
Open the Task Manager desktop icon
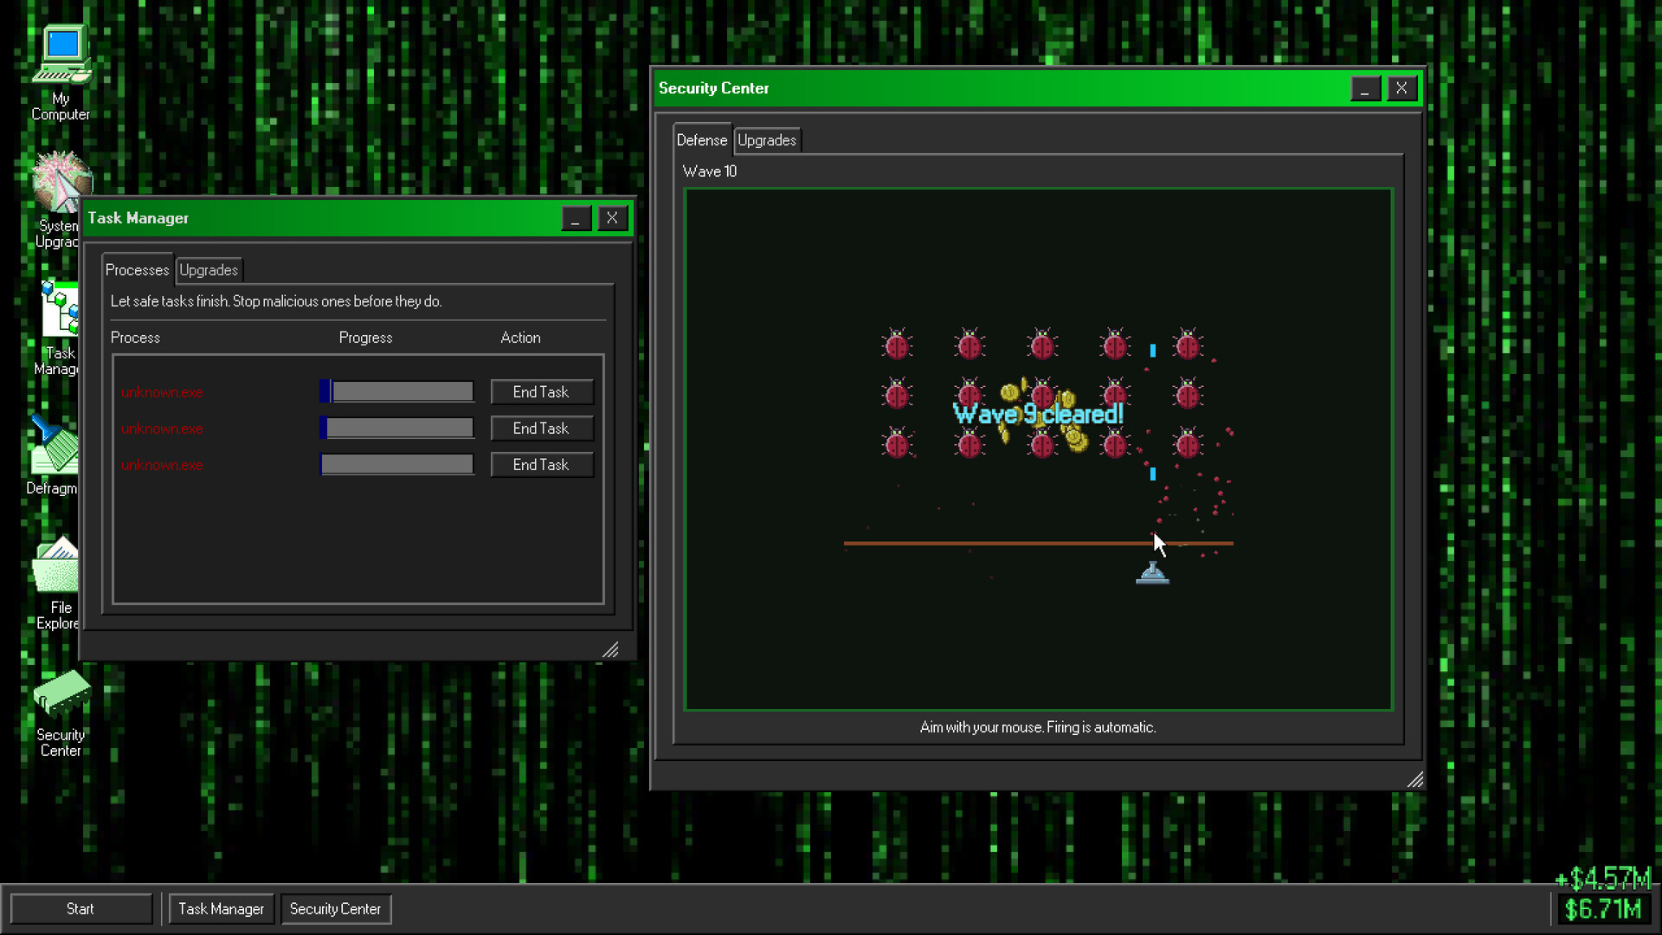click(57, 327)
